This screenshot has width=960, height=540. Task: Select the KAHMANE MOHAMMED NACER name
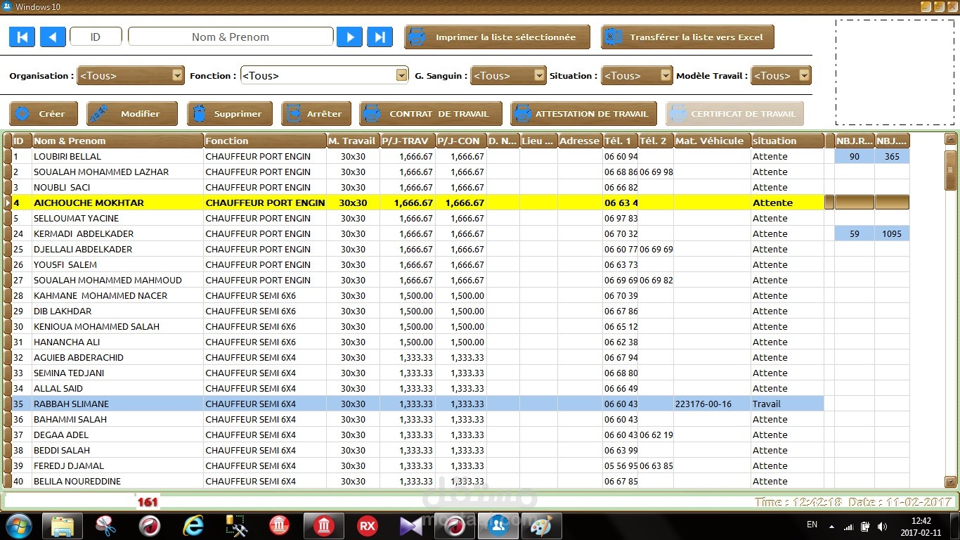coord(100,295)
